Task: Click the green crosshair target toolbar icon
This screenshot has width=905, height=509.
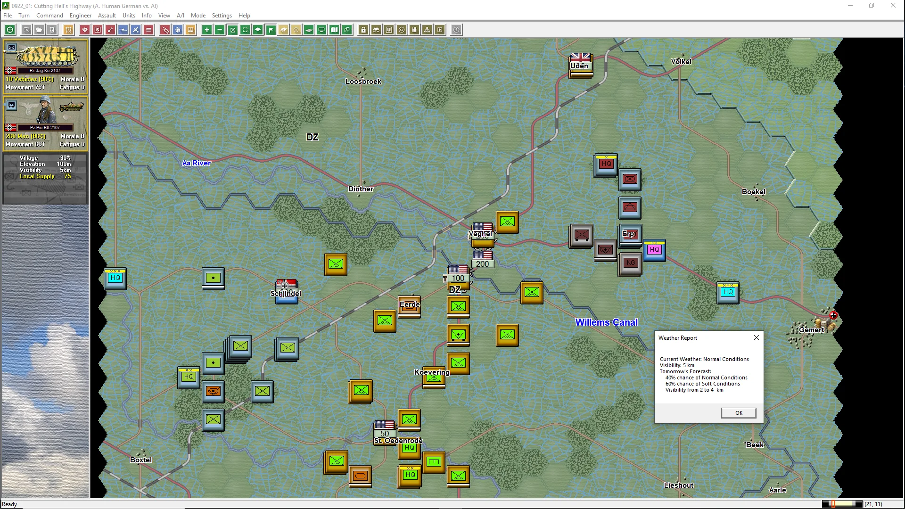Action: coord(10,30)
